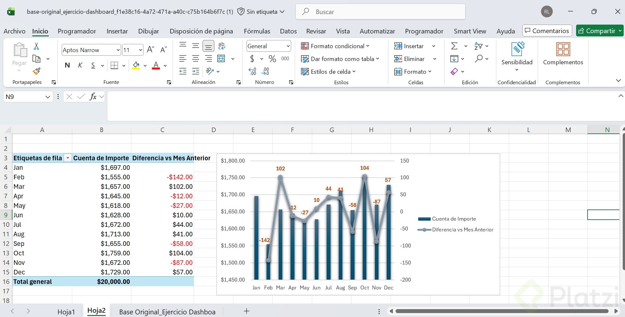Toggle bold formatting with N button
Screen dimensions: 625x317
[x=67, y=65]
